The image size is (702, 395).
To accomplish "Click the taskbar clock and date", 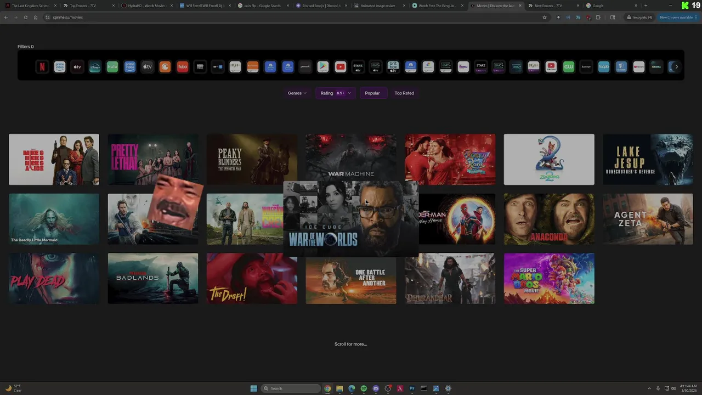I will [x=688, y=388].
